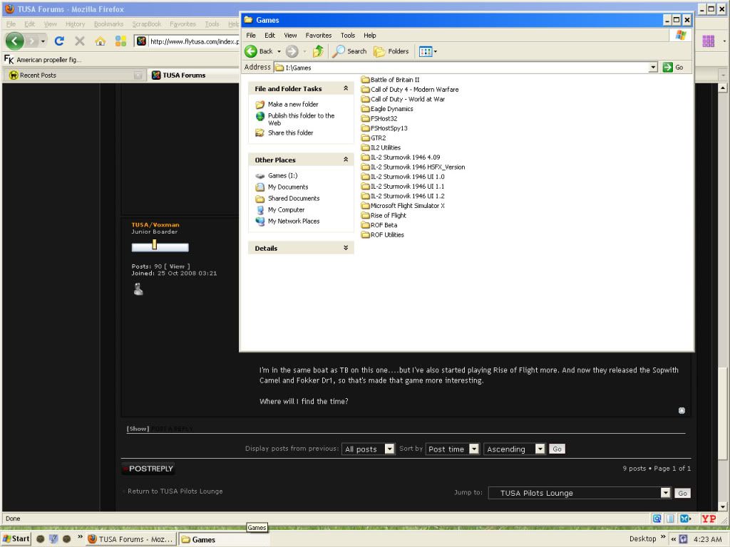Select Microsoft Flight Simulator X folder
The width and height of the screenshot is (730, 547).
coord(407,206)
